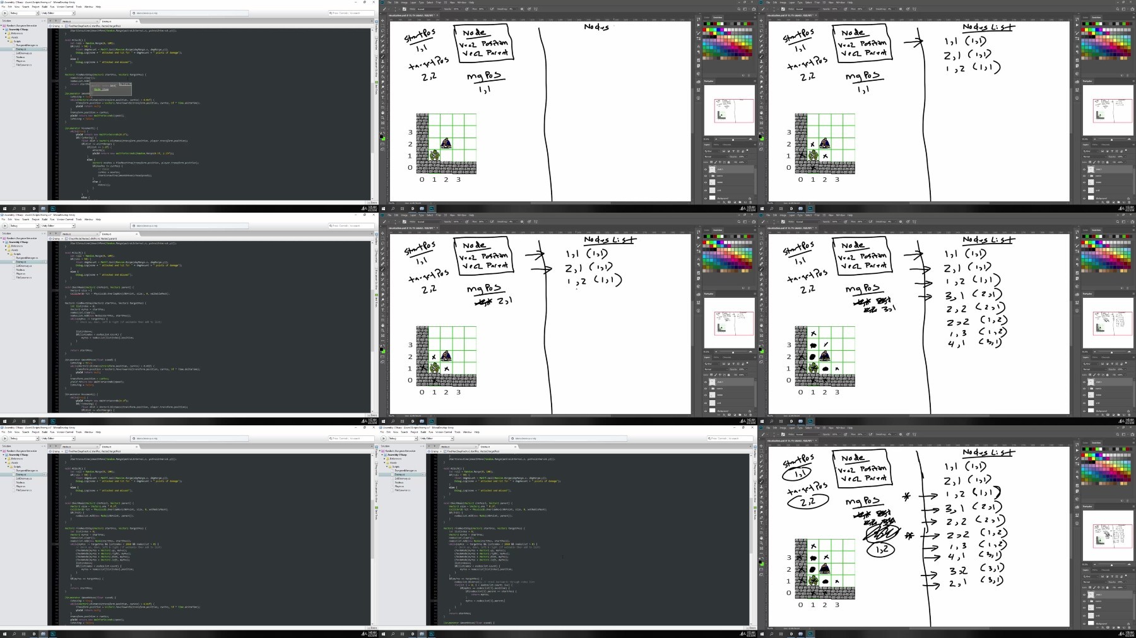The width and height of the screenshot is (1136, 638).
Task: Hide Background layer in top-right Photoshop window
Action: [x=1084, y=198]
